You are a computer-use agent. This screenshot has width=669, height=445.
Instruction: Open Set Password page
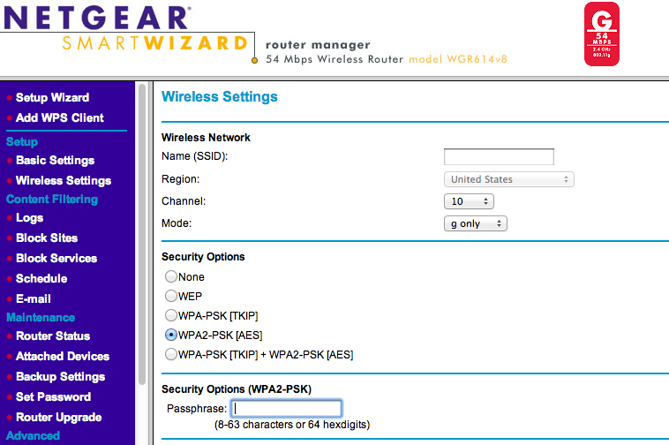tap(53, 396)
